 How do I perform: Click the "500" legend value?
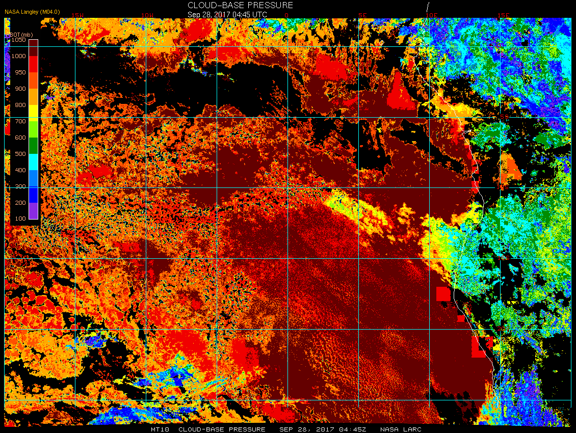coord(20,153)
